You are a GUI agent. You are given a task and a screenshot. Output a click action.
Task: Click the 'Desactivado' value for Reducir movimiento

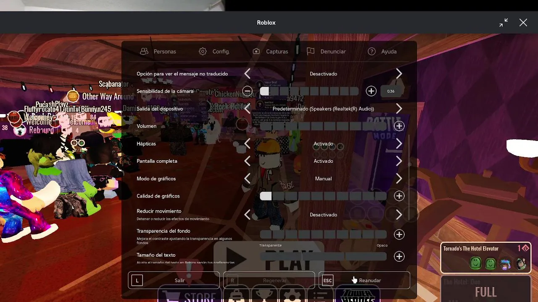click(323, 215)
